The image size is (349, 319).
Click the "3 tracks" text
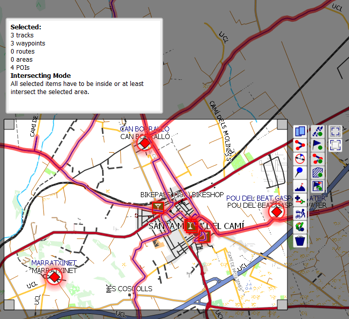point(22,35)
